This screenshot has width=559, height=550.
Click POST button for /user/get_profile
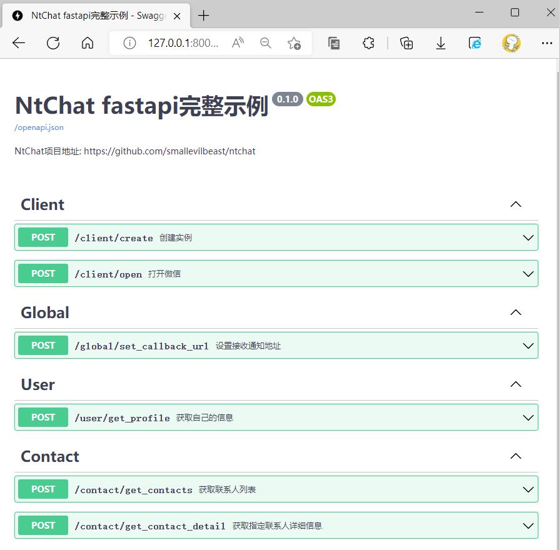click(43, 417)
